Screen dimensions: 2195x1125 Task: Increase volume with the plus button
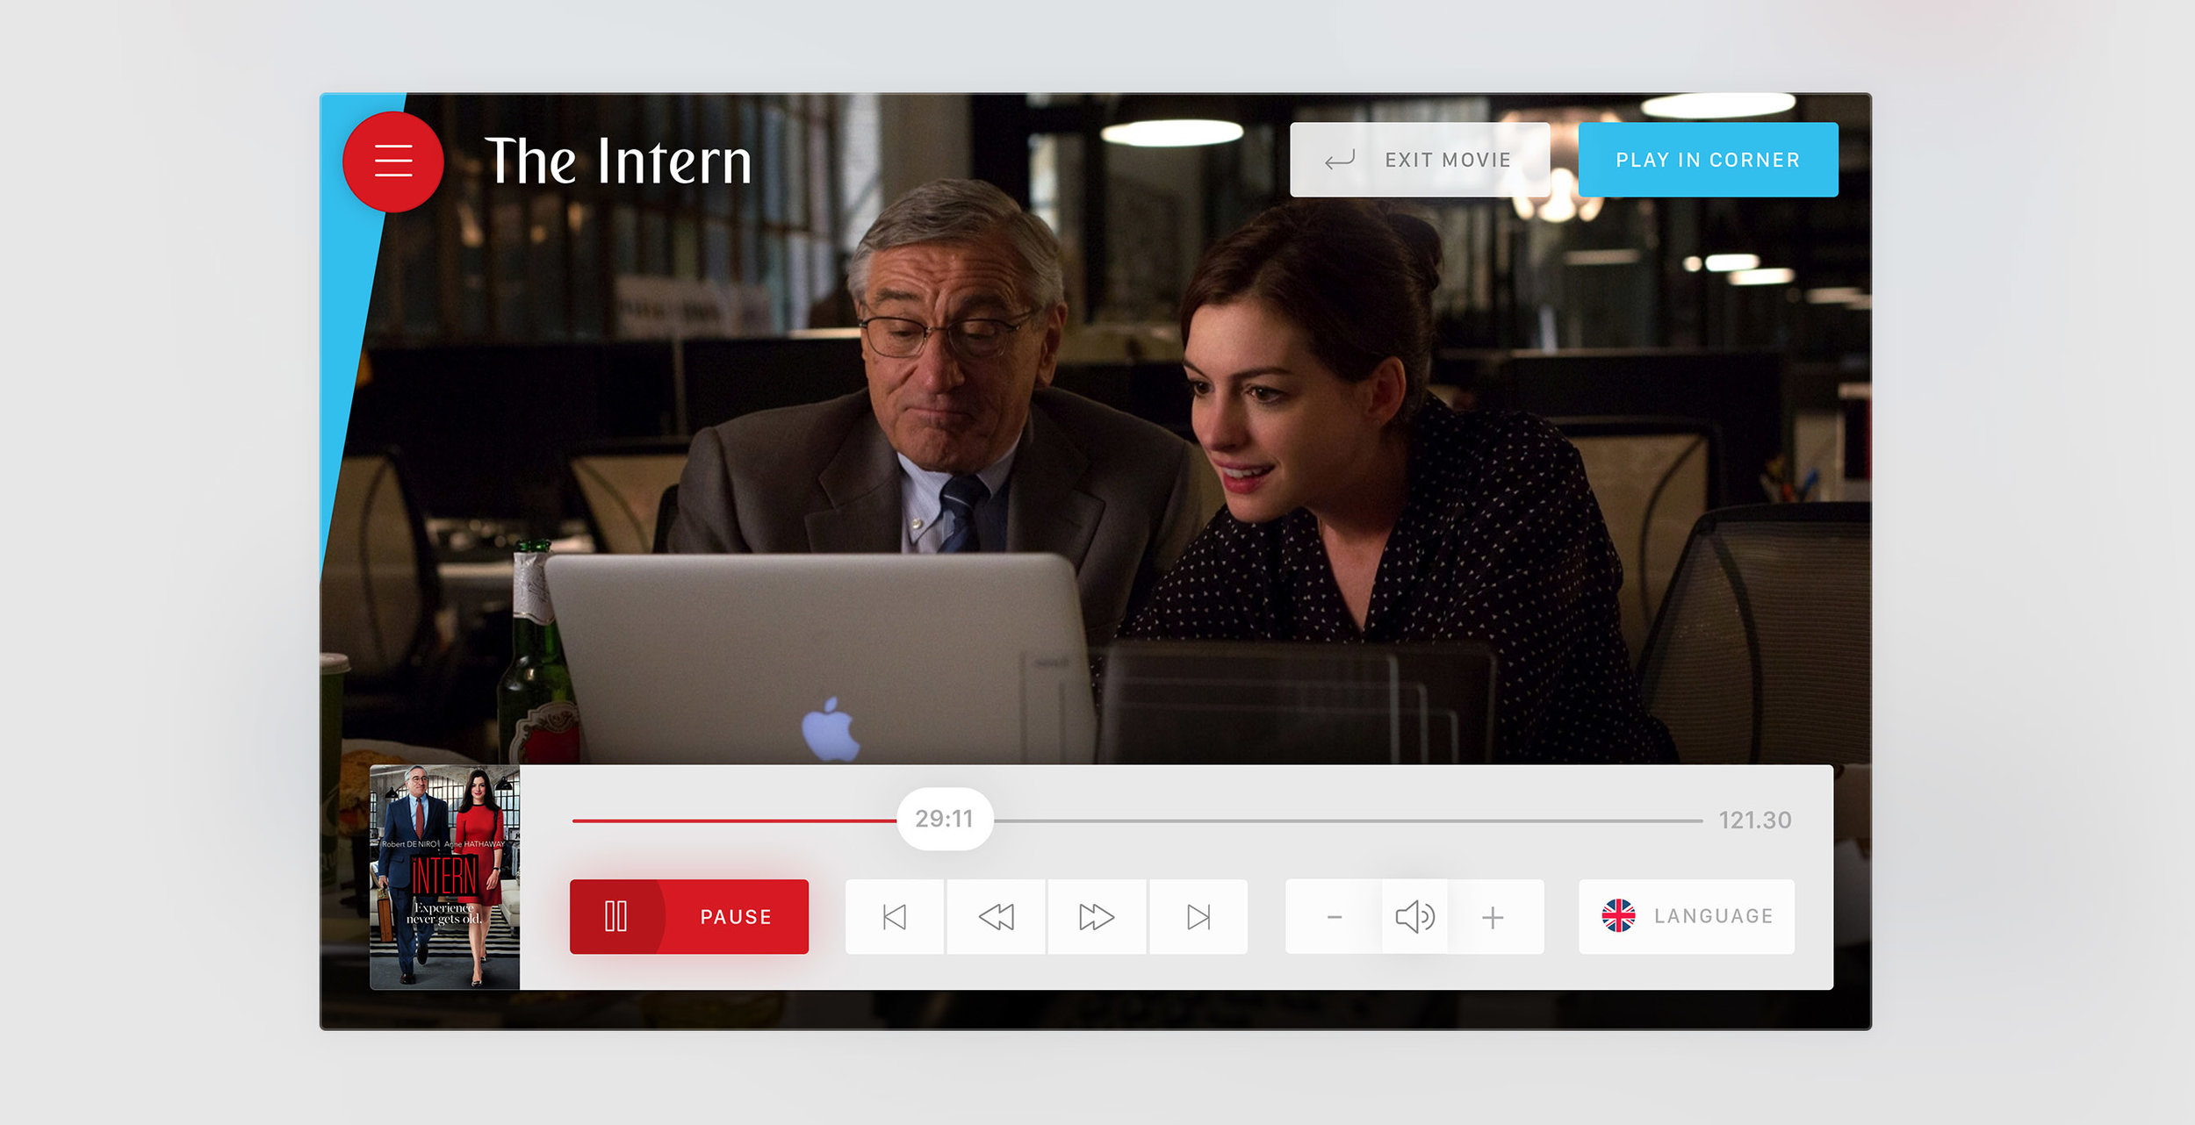point(1493,917)
